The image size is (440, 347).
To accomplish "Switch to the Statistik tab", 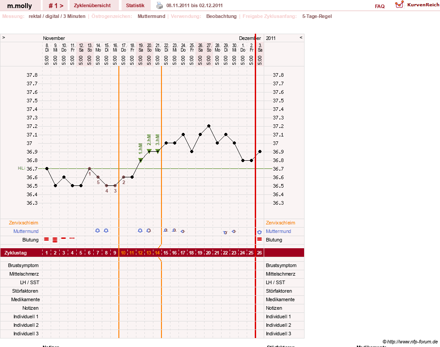I will tap(135, 5).
